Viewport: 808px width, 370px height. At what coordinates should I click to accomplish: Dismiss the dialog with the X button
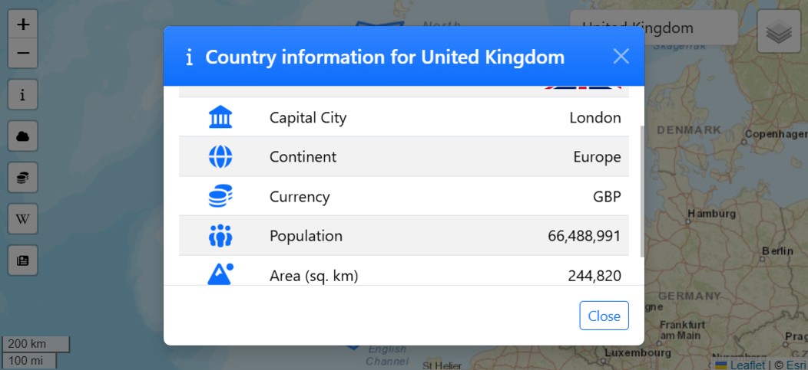(x=621, y=56)
